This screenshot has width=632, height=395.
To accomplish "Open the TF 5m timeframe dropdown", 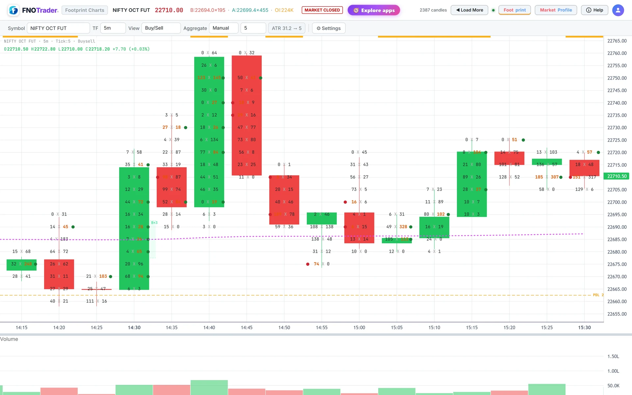I will click(x=113, y=28).
